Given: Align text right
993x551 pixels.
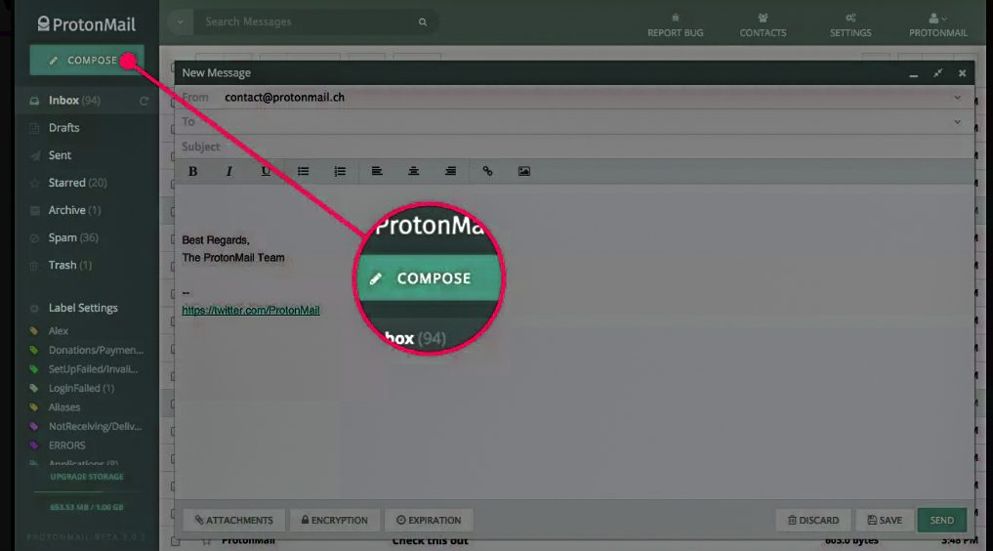Looking at the screenshot, I should (x=450, y=171).
